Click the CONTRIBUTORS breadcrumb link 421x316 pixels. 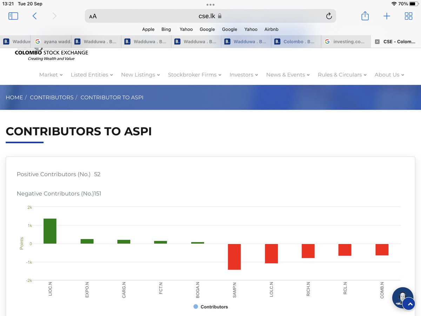[x=52, y=97]
